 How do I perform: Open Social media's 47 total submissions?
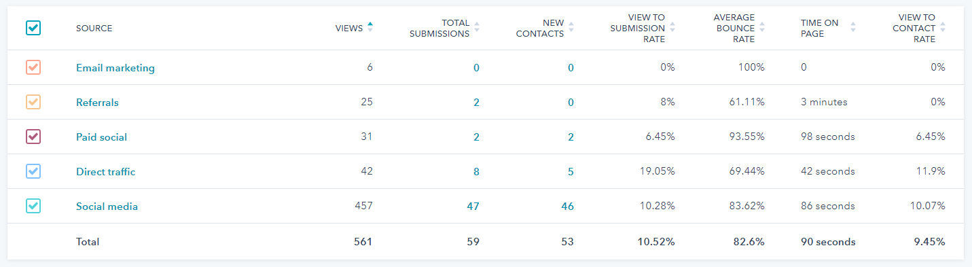pos(474,206)
